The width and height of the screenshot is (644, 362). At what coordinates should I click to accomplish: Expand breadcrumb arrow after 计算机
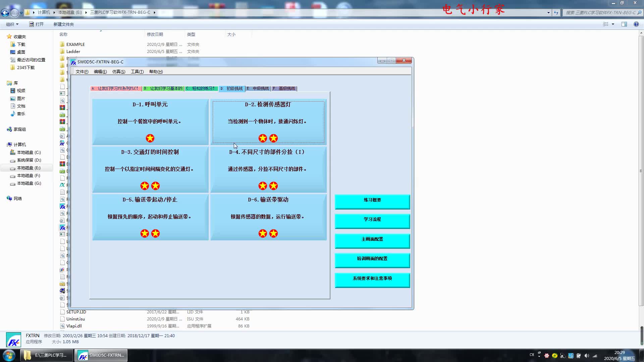(54, 12)
